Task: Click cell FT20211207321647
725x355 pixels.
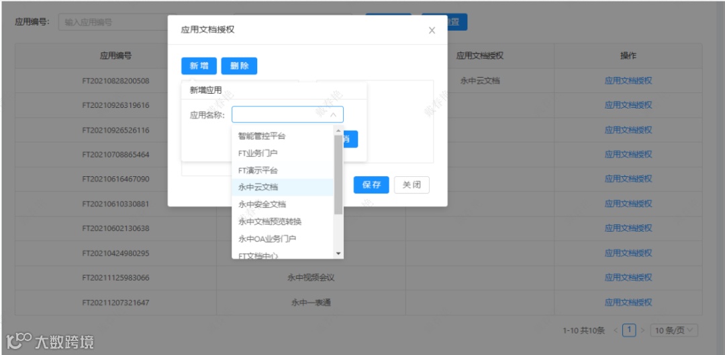Action: pyautogui.click(x=115, y=302)
